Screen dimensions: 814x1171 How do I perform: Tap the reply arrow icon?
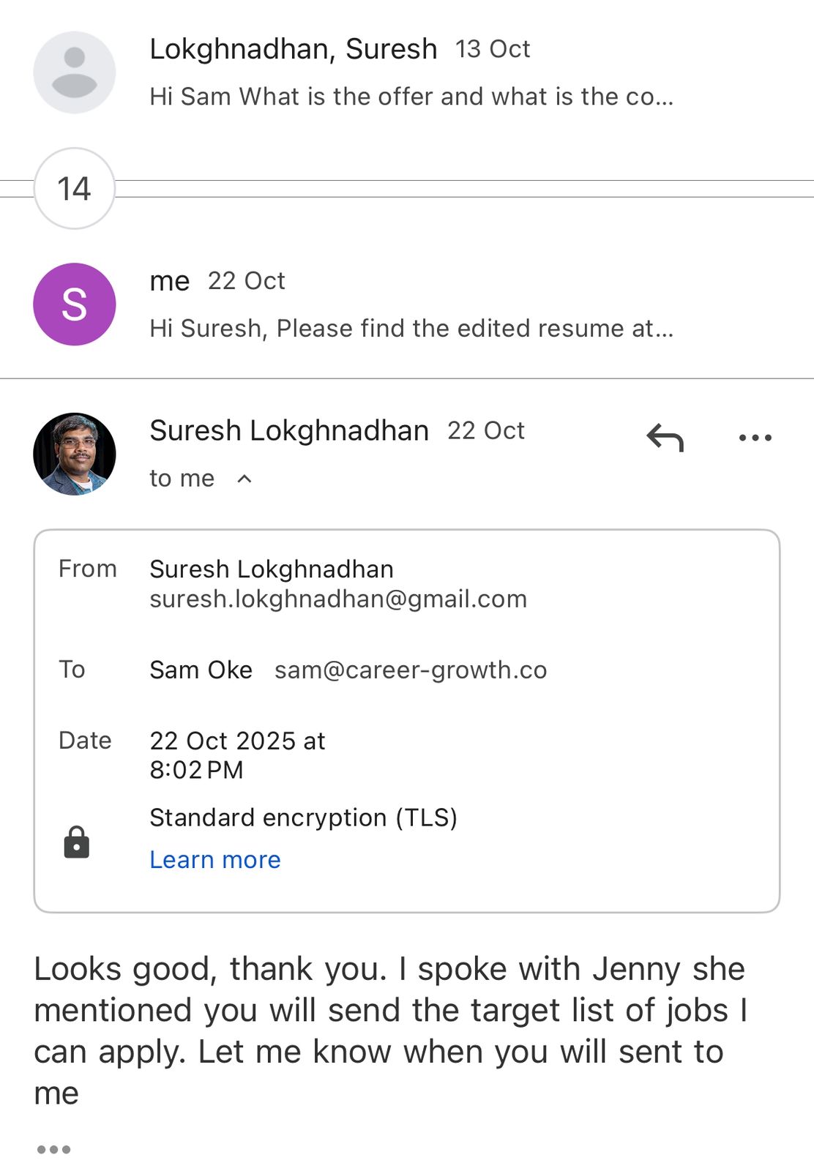tap(665, 438)
